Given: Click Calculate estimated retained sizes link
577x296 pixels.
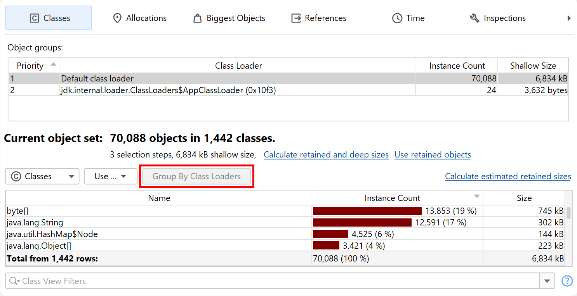Looking at the screenshot, I should 507,177.
